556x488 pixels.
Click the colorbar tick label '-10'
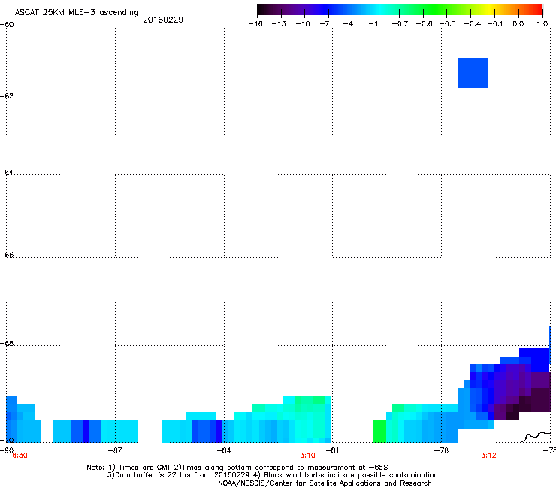[303, 24]
